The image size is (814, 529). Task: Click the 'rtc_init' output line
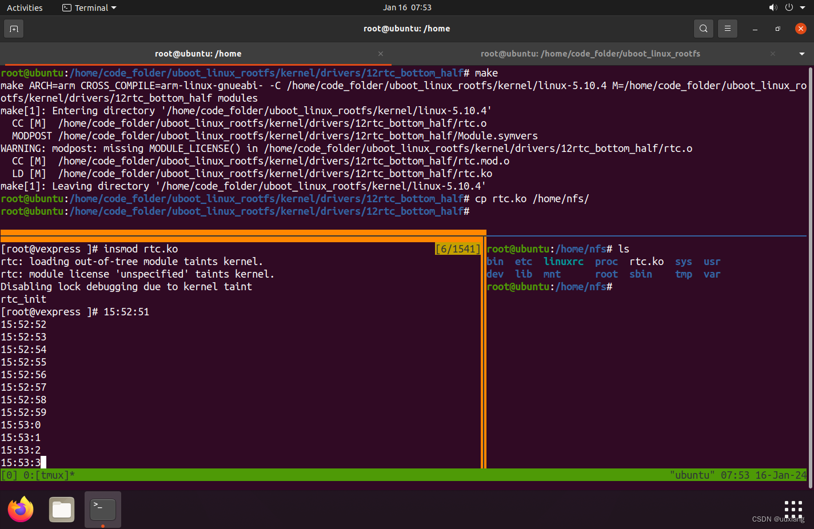(x=23, y=299)
